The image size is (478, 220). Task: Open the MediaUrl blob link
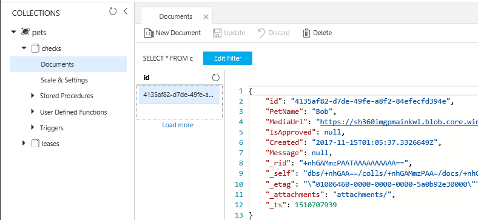(x=399, y=122)
